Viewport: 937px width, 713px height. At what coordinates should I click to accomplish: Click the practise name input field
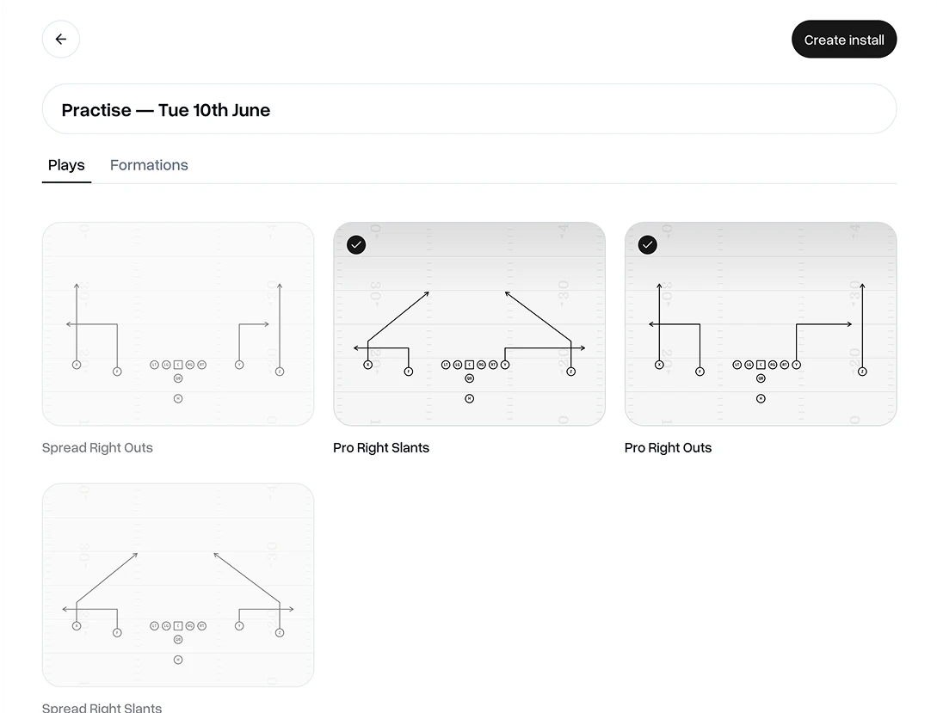[x=469, y=109]
